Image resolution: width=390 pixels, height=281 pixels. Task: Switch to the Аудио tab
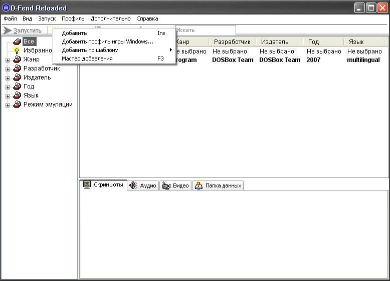coord(143,185)
